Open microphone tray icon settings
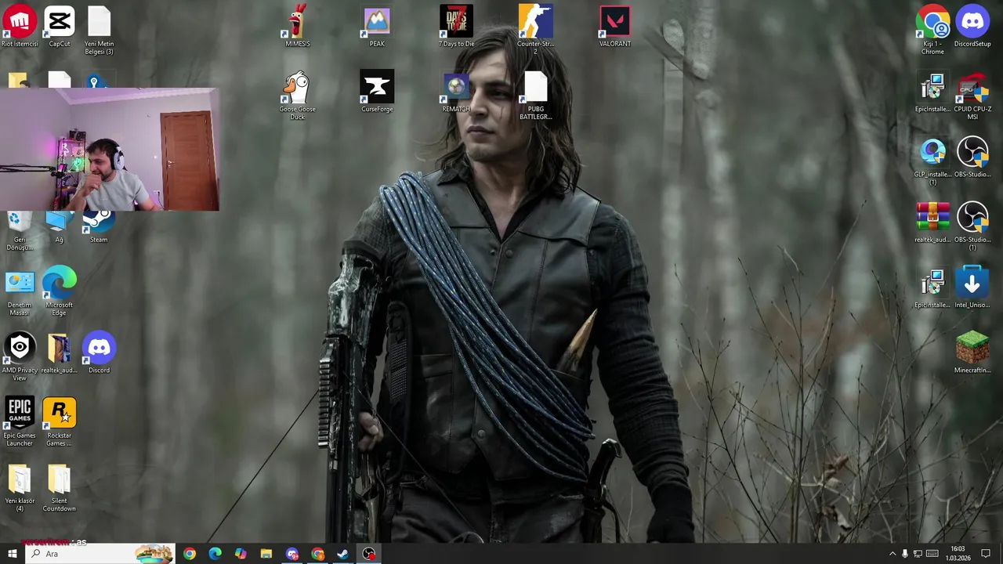The image size is (1003, 564). (x=905, y=554)
